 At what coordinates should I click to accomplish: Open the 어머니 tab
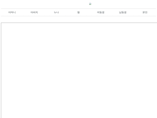coord(12,12)
